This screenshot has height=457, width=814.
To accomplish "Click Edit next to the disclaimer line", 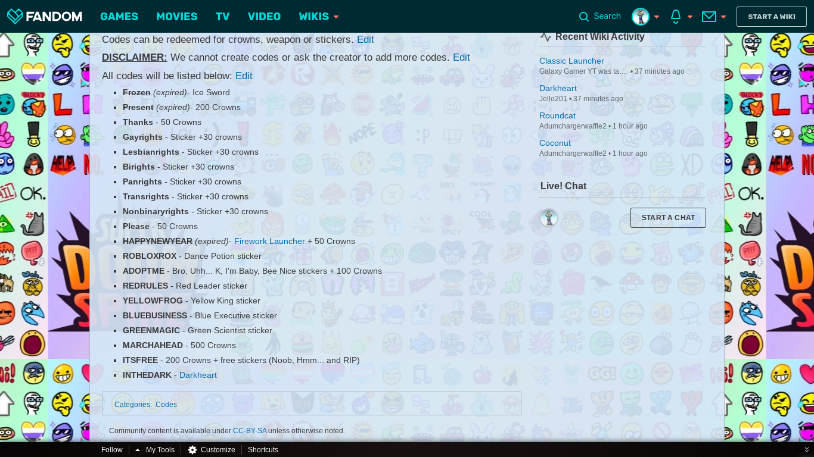I will 461,58.
